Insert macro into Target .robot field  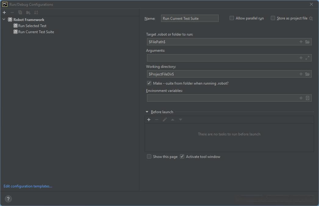(x=301, y=42)
